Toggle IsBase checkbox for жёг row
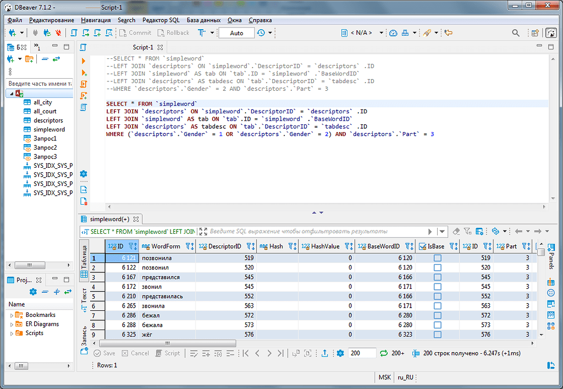563x389 pixels. point(437,335)
